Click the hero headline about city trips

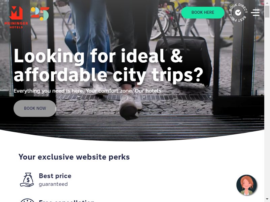[108, 65]
